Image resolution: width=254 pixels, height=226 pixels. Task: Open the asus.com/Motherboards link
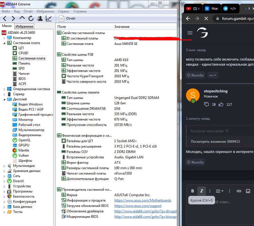[143, 200]
